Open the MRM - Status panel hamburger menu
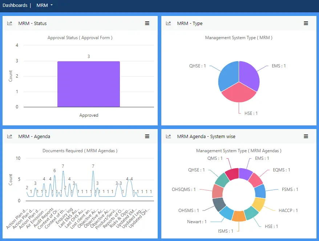The height and width of the screenshot is (241, 319). (x=147, y=23)
